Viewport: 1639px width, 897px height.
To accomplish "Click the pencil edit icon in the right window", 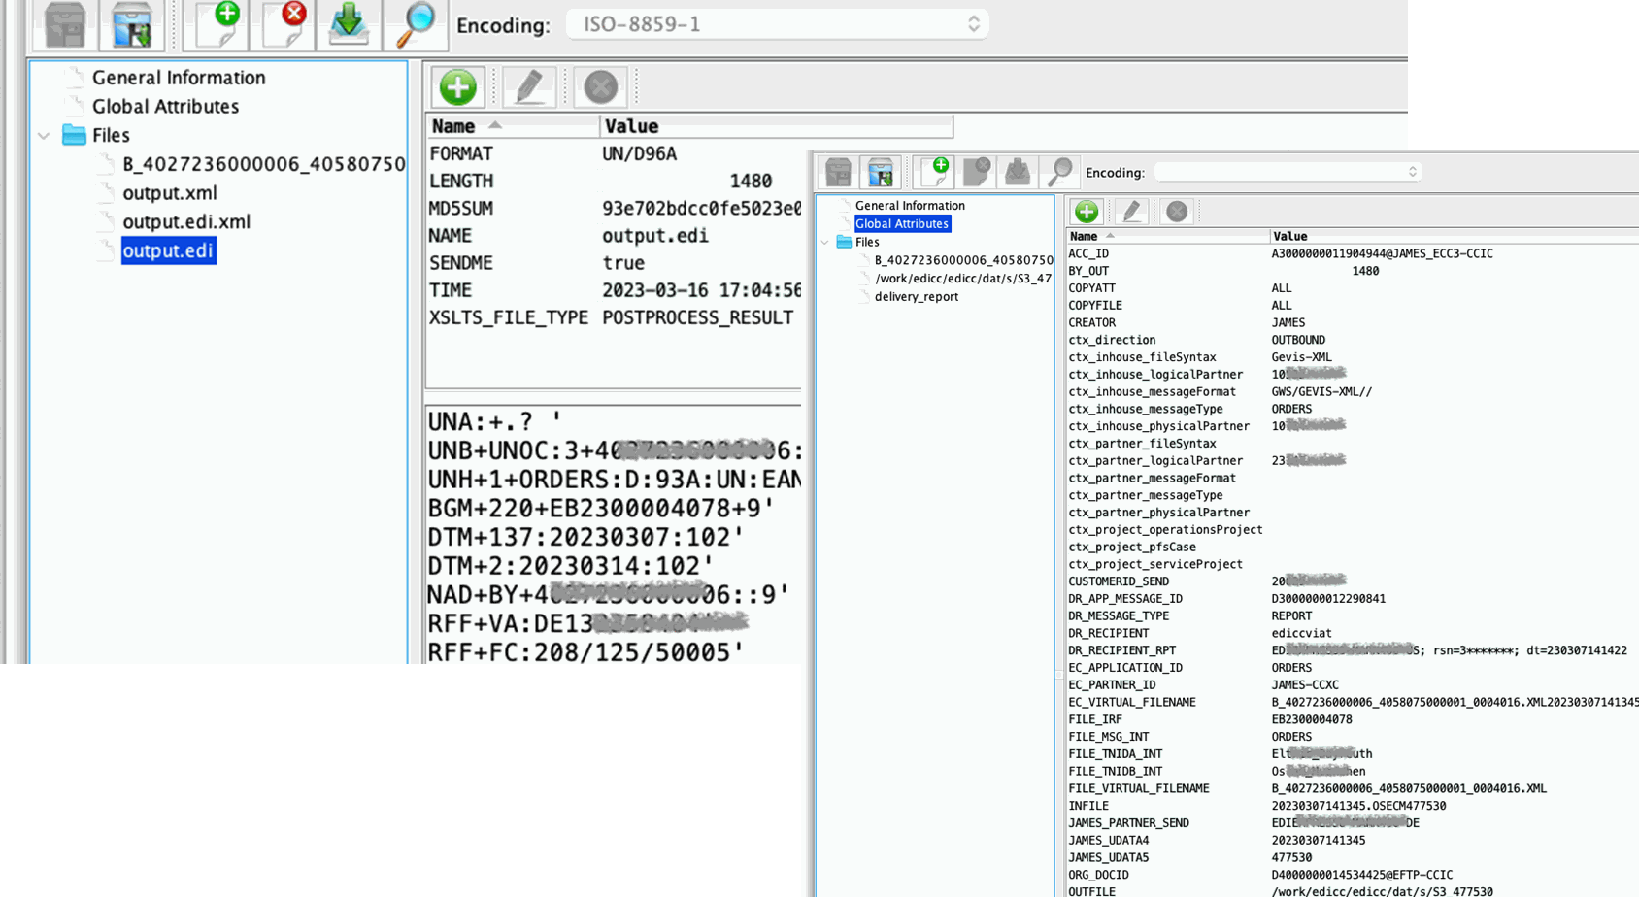I will (1131, 211).
